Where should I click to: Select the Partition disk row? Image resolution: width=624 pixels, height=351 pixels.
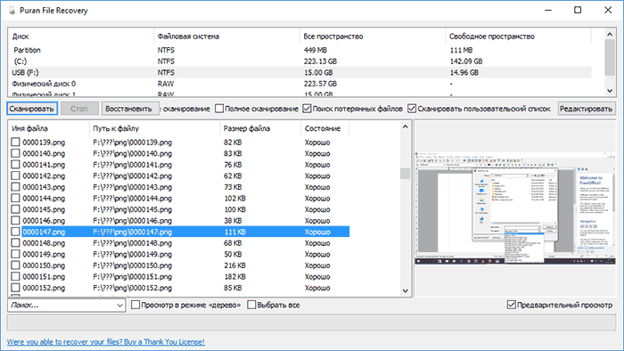click(300, 50)
